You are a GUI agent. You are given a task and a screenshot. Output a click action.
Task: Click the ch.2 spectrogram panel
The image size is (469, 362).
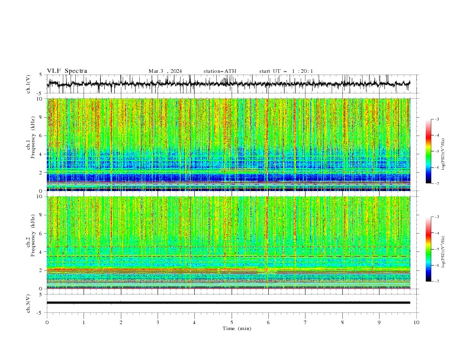[x=229, y=243]
